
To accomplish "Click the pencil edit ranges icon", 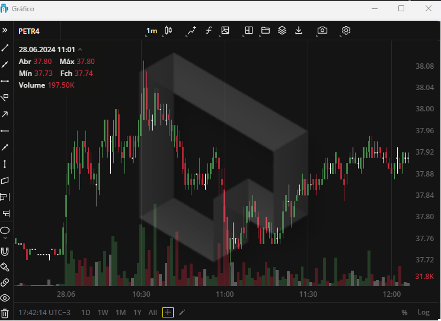I will click(x=182, y=312).
